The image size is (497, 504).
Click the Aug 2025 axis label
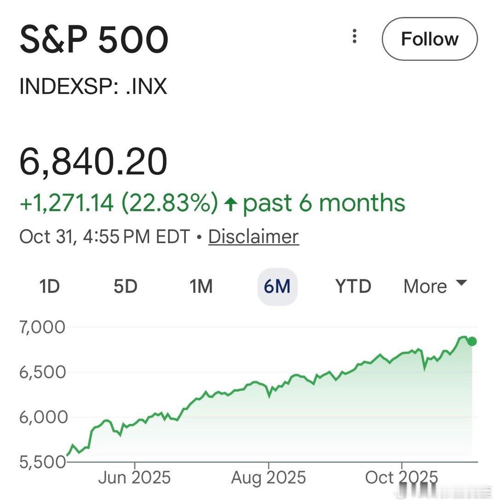(x=268, y=477)
